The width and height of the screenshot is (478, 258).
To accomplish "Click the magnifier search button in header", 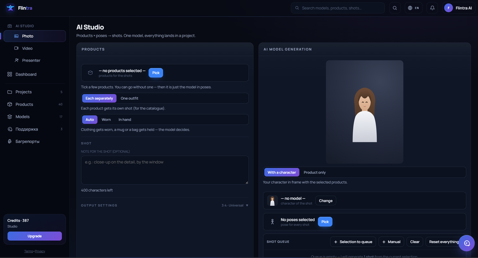I will 395,8.
